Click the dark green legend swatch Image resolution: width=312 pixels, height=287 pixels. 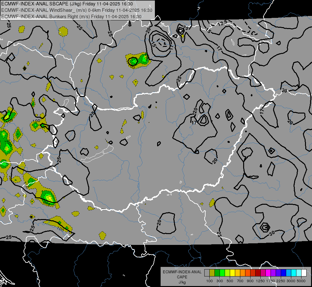click(217, 273)
